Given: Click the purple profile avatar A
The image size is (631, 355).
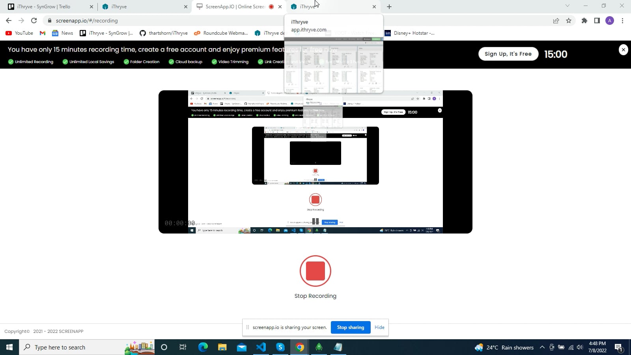Looking at the screenshot, I should pos(610,21).
